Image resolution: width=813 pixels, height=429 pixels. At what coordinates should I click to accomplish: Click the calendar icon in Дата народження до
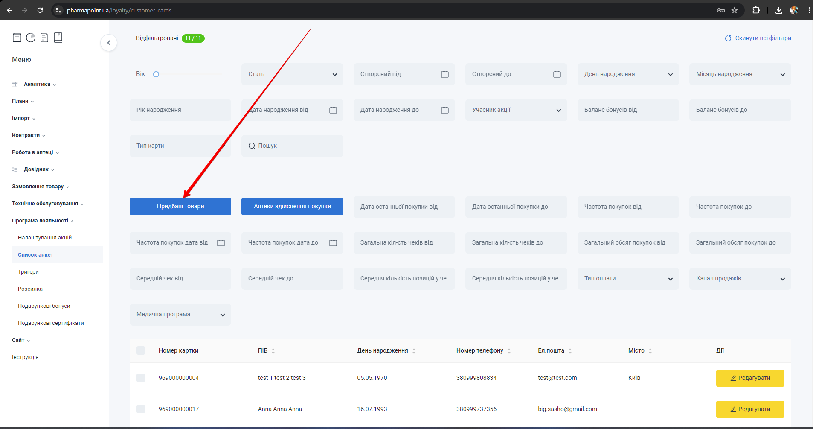[x=444, y=110]
